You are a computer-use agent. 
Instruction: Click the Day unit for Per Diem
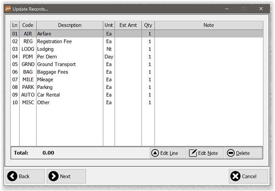point(109,57)
